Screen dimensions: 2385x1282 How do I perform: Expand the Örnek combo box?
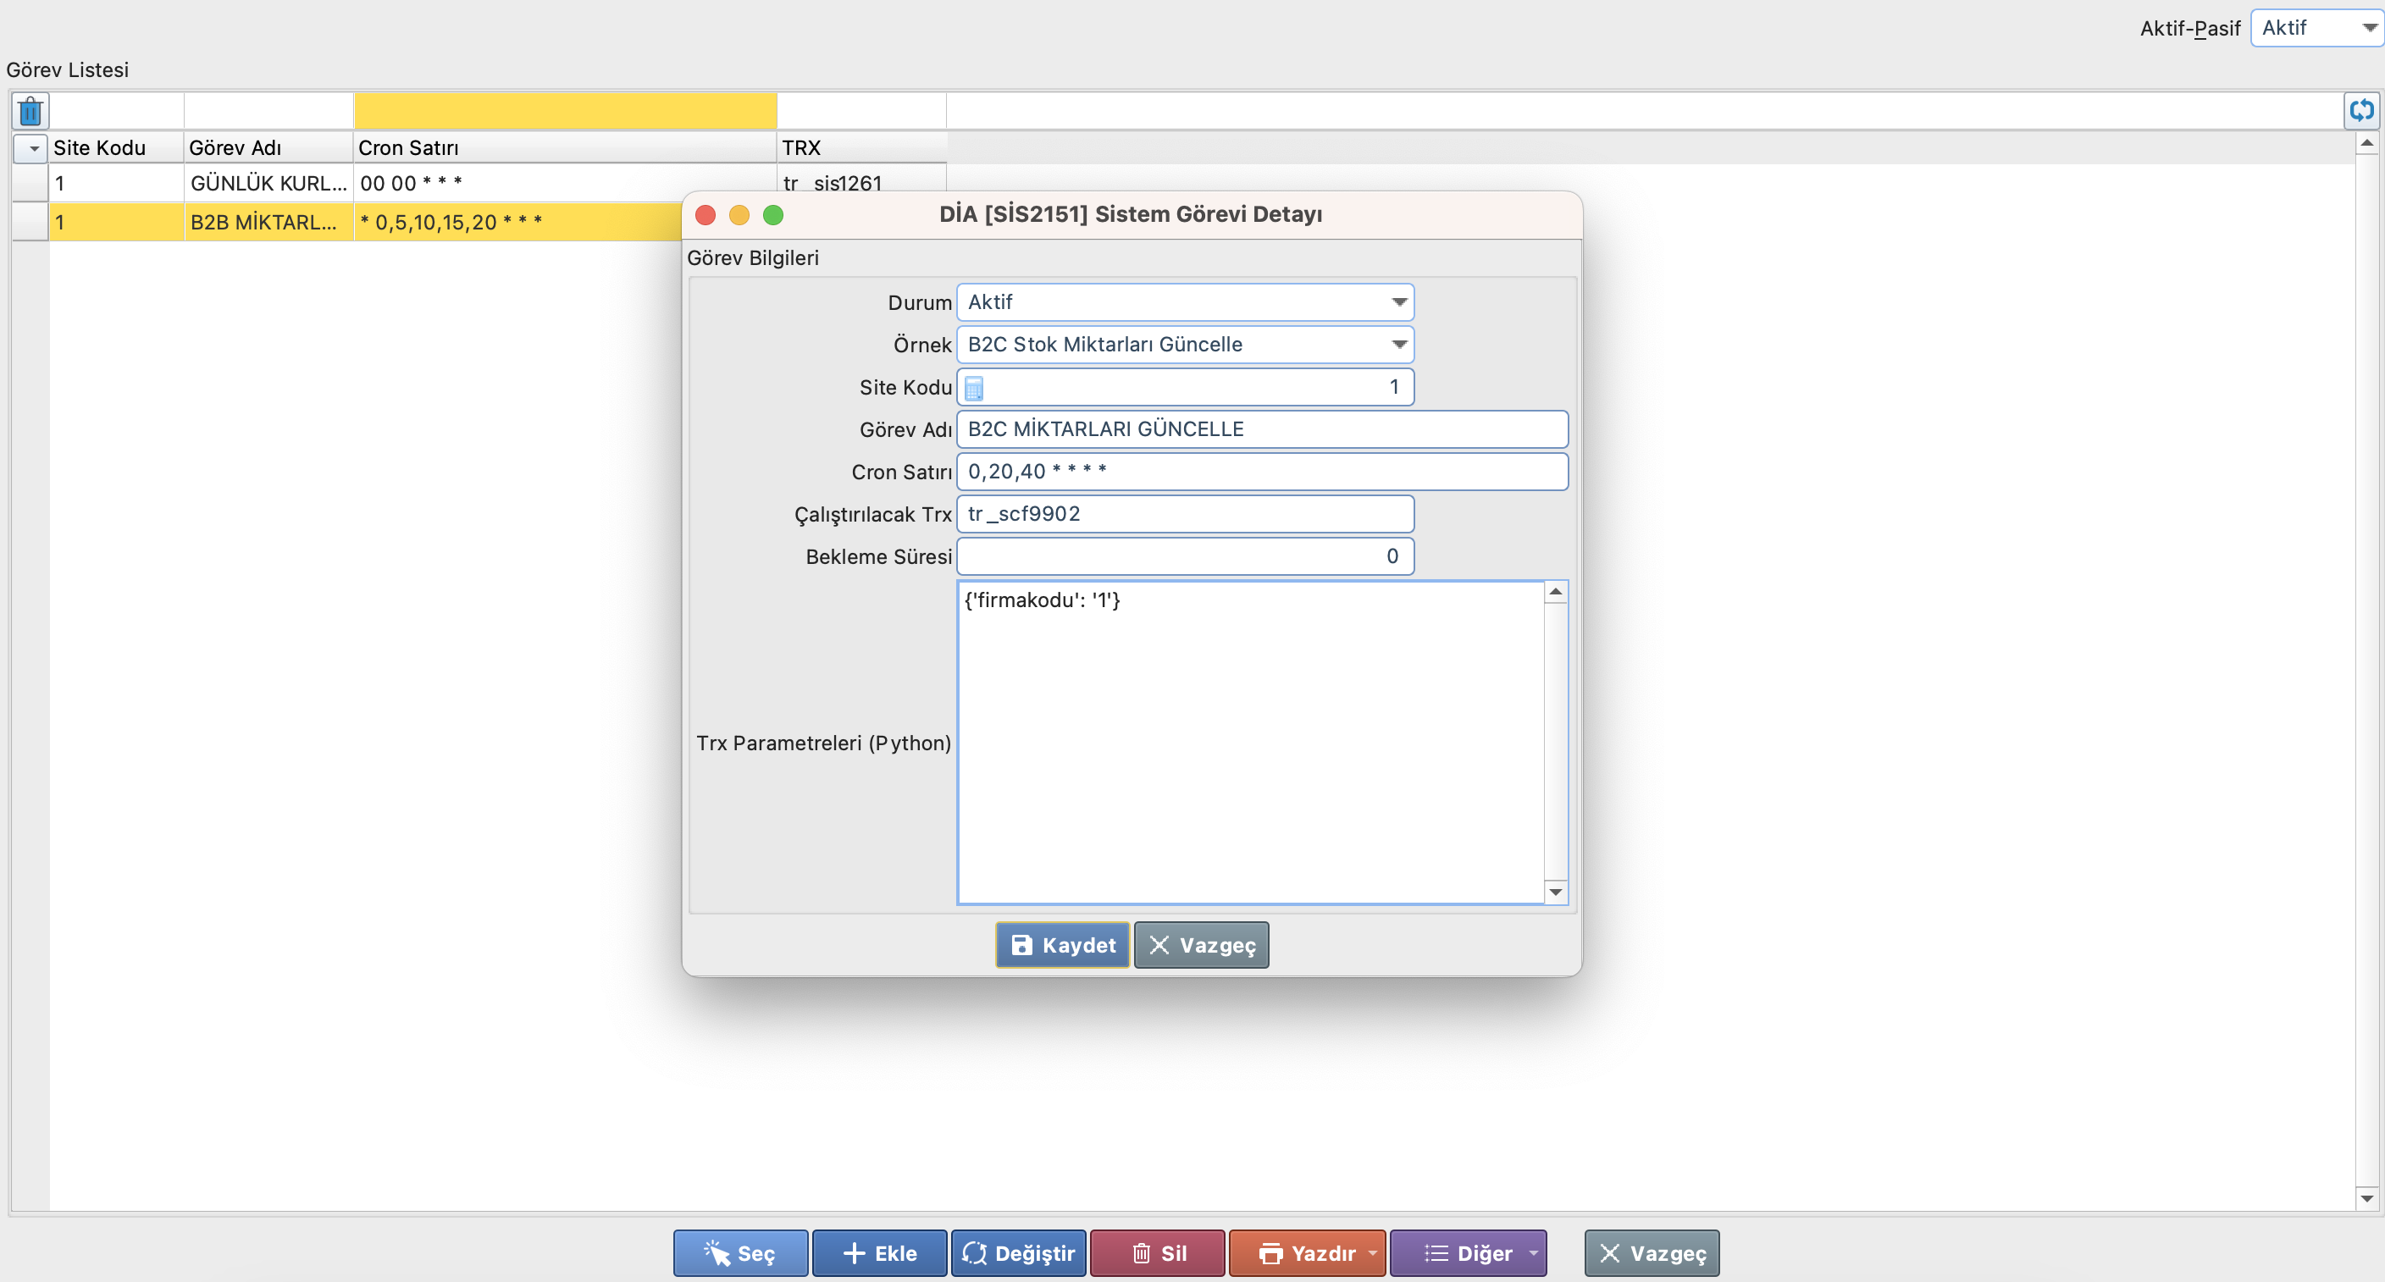pyautogui.click(x=1398, y=345)
